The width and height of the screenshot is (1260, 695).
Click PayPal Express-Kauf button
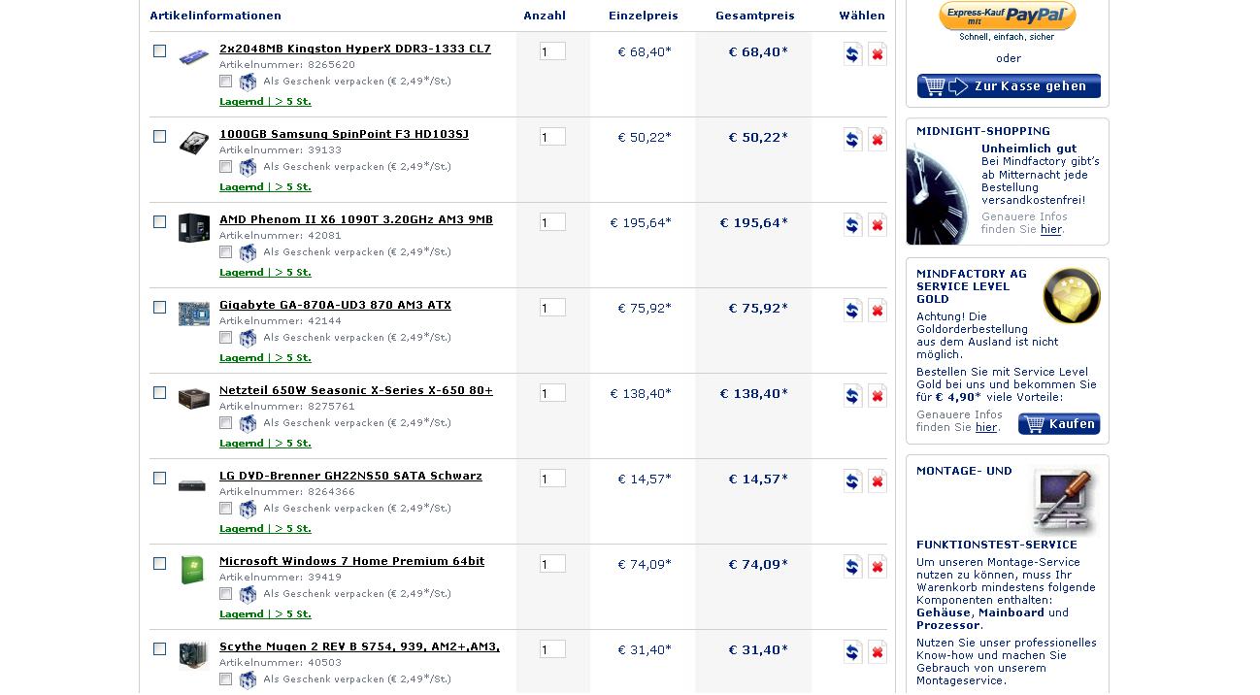tap(1007, 16)
